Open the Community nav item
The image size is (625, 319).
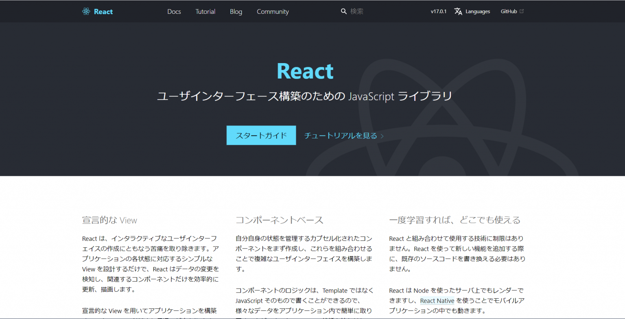pos(273,11)
